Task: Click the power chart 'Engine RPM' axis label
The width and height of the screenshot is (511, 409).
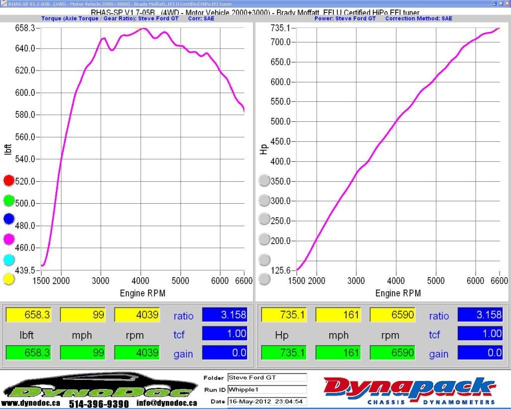Action: coord(398,293)
